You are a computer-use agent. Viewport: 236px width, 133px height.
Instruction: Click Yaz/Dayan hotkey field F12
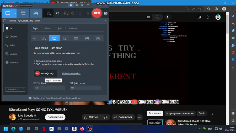pos(49,88)
